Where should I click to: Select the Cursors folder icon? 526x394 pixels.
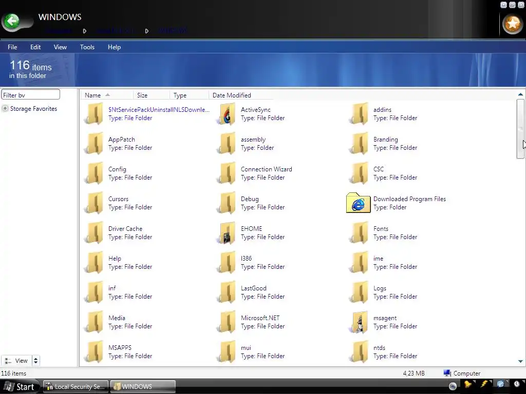tap(95, 203)
